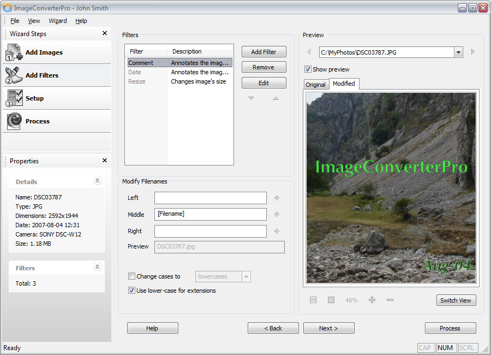
Task: Click the ImageConverterPro title bar app icon
Action: (8, 8)
